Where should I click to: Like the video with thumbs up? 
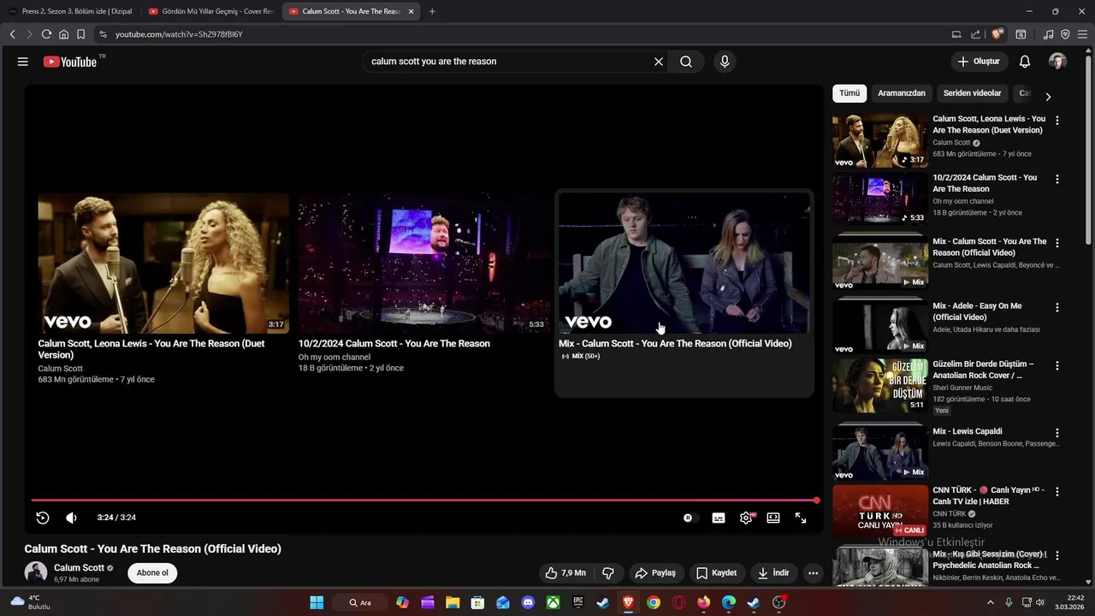pyautogui.click(x=566, y=573)
